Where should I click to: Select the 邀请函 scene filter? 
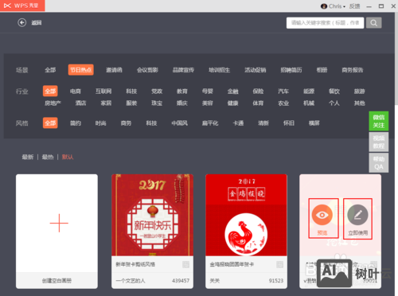114,70
